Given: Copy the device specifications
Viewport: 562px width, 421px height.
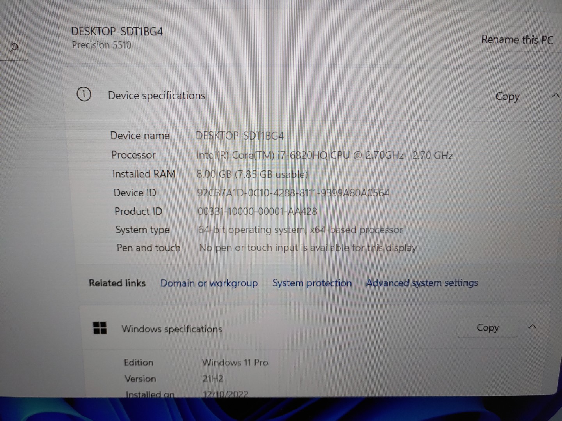Looking at the screenshot, I should click(x=507, y=96).
